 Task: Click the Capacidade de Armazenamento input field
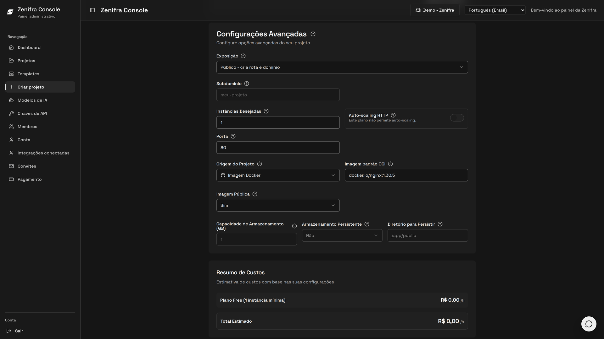click(257, 239)
